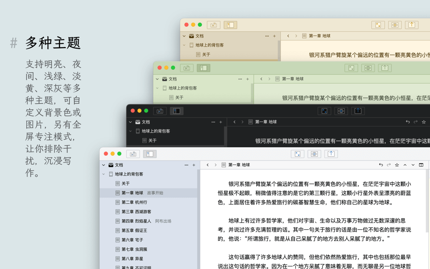Open statistics chart icon in light window
The width and height of the screenshot is (430, 269).
133,154
